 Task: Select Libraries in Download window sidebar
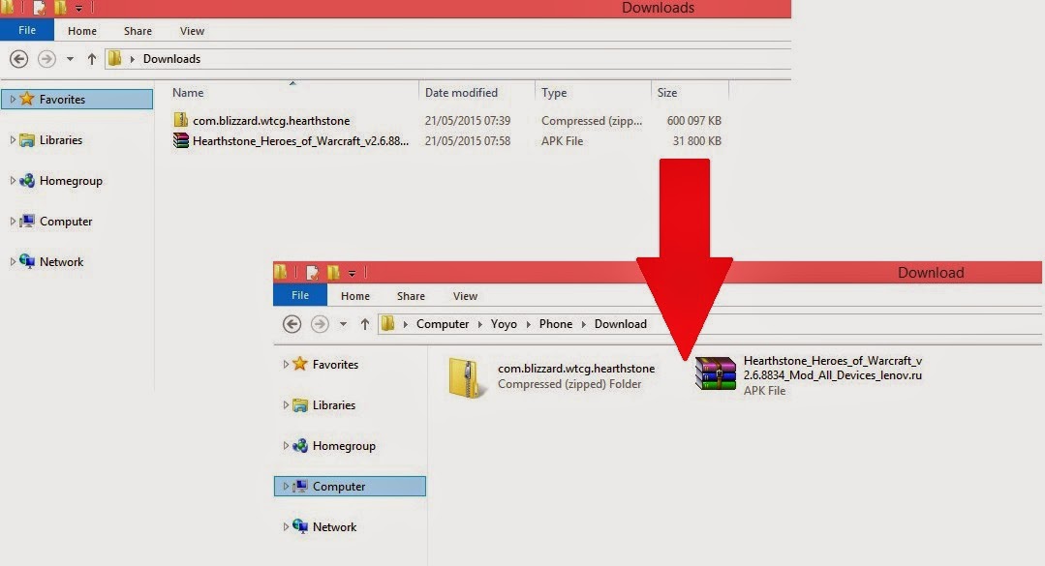[x=334, y=404]
